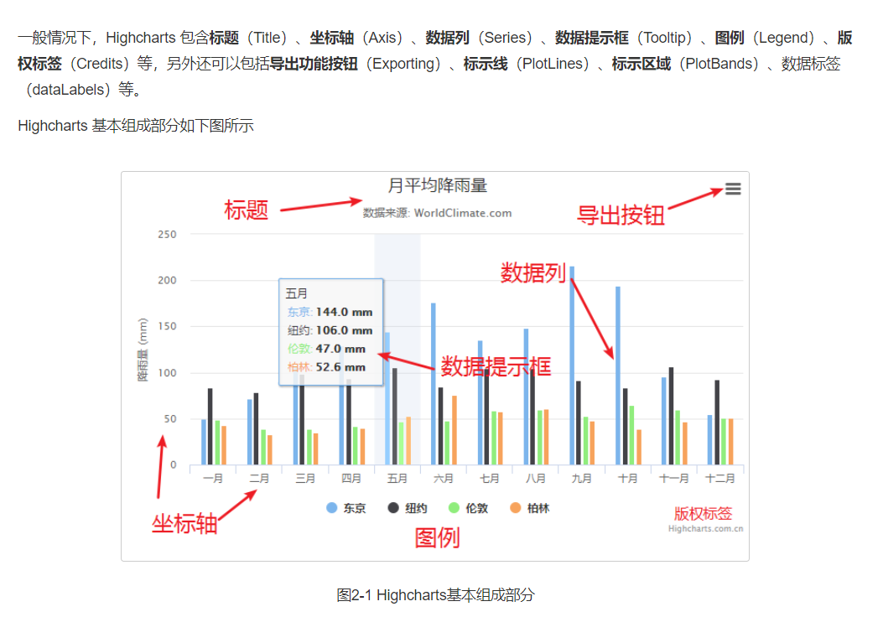Click tooltip row 东京: 144.0 mm
The height and width of the screenshot is (617, 883).
click(330, 312)
